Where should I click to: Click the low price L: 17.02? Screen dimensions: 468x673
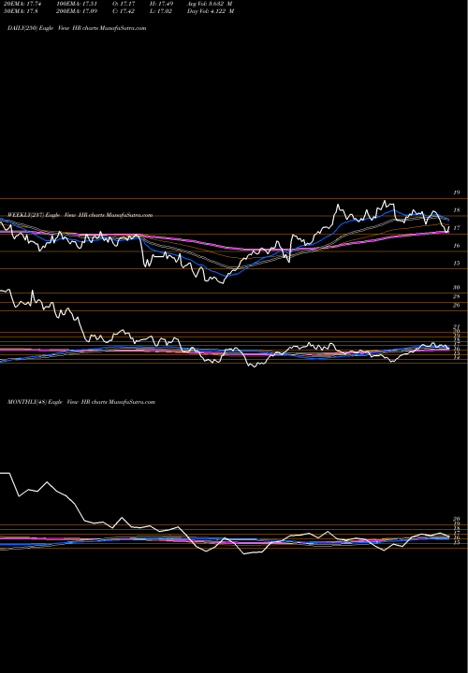click(x=161, y=11)
